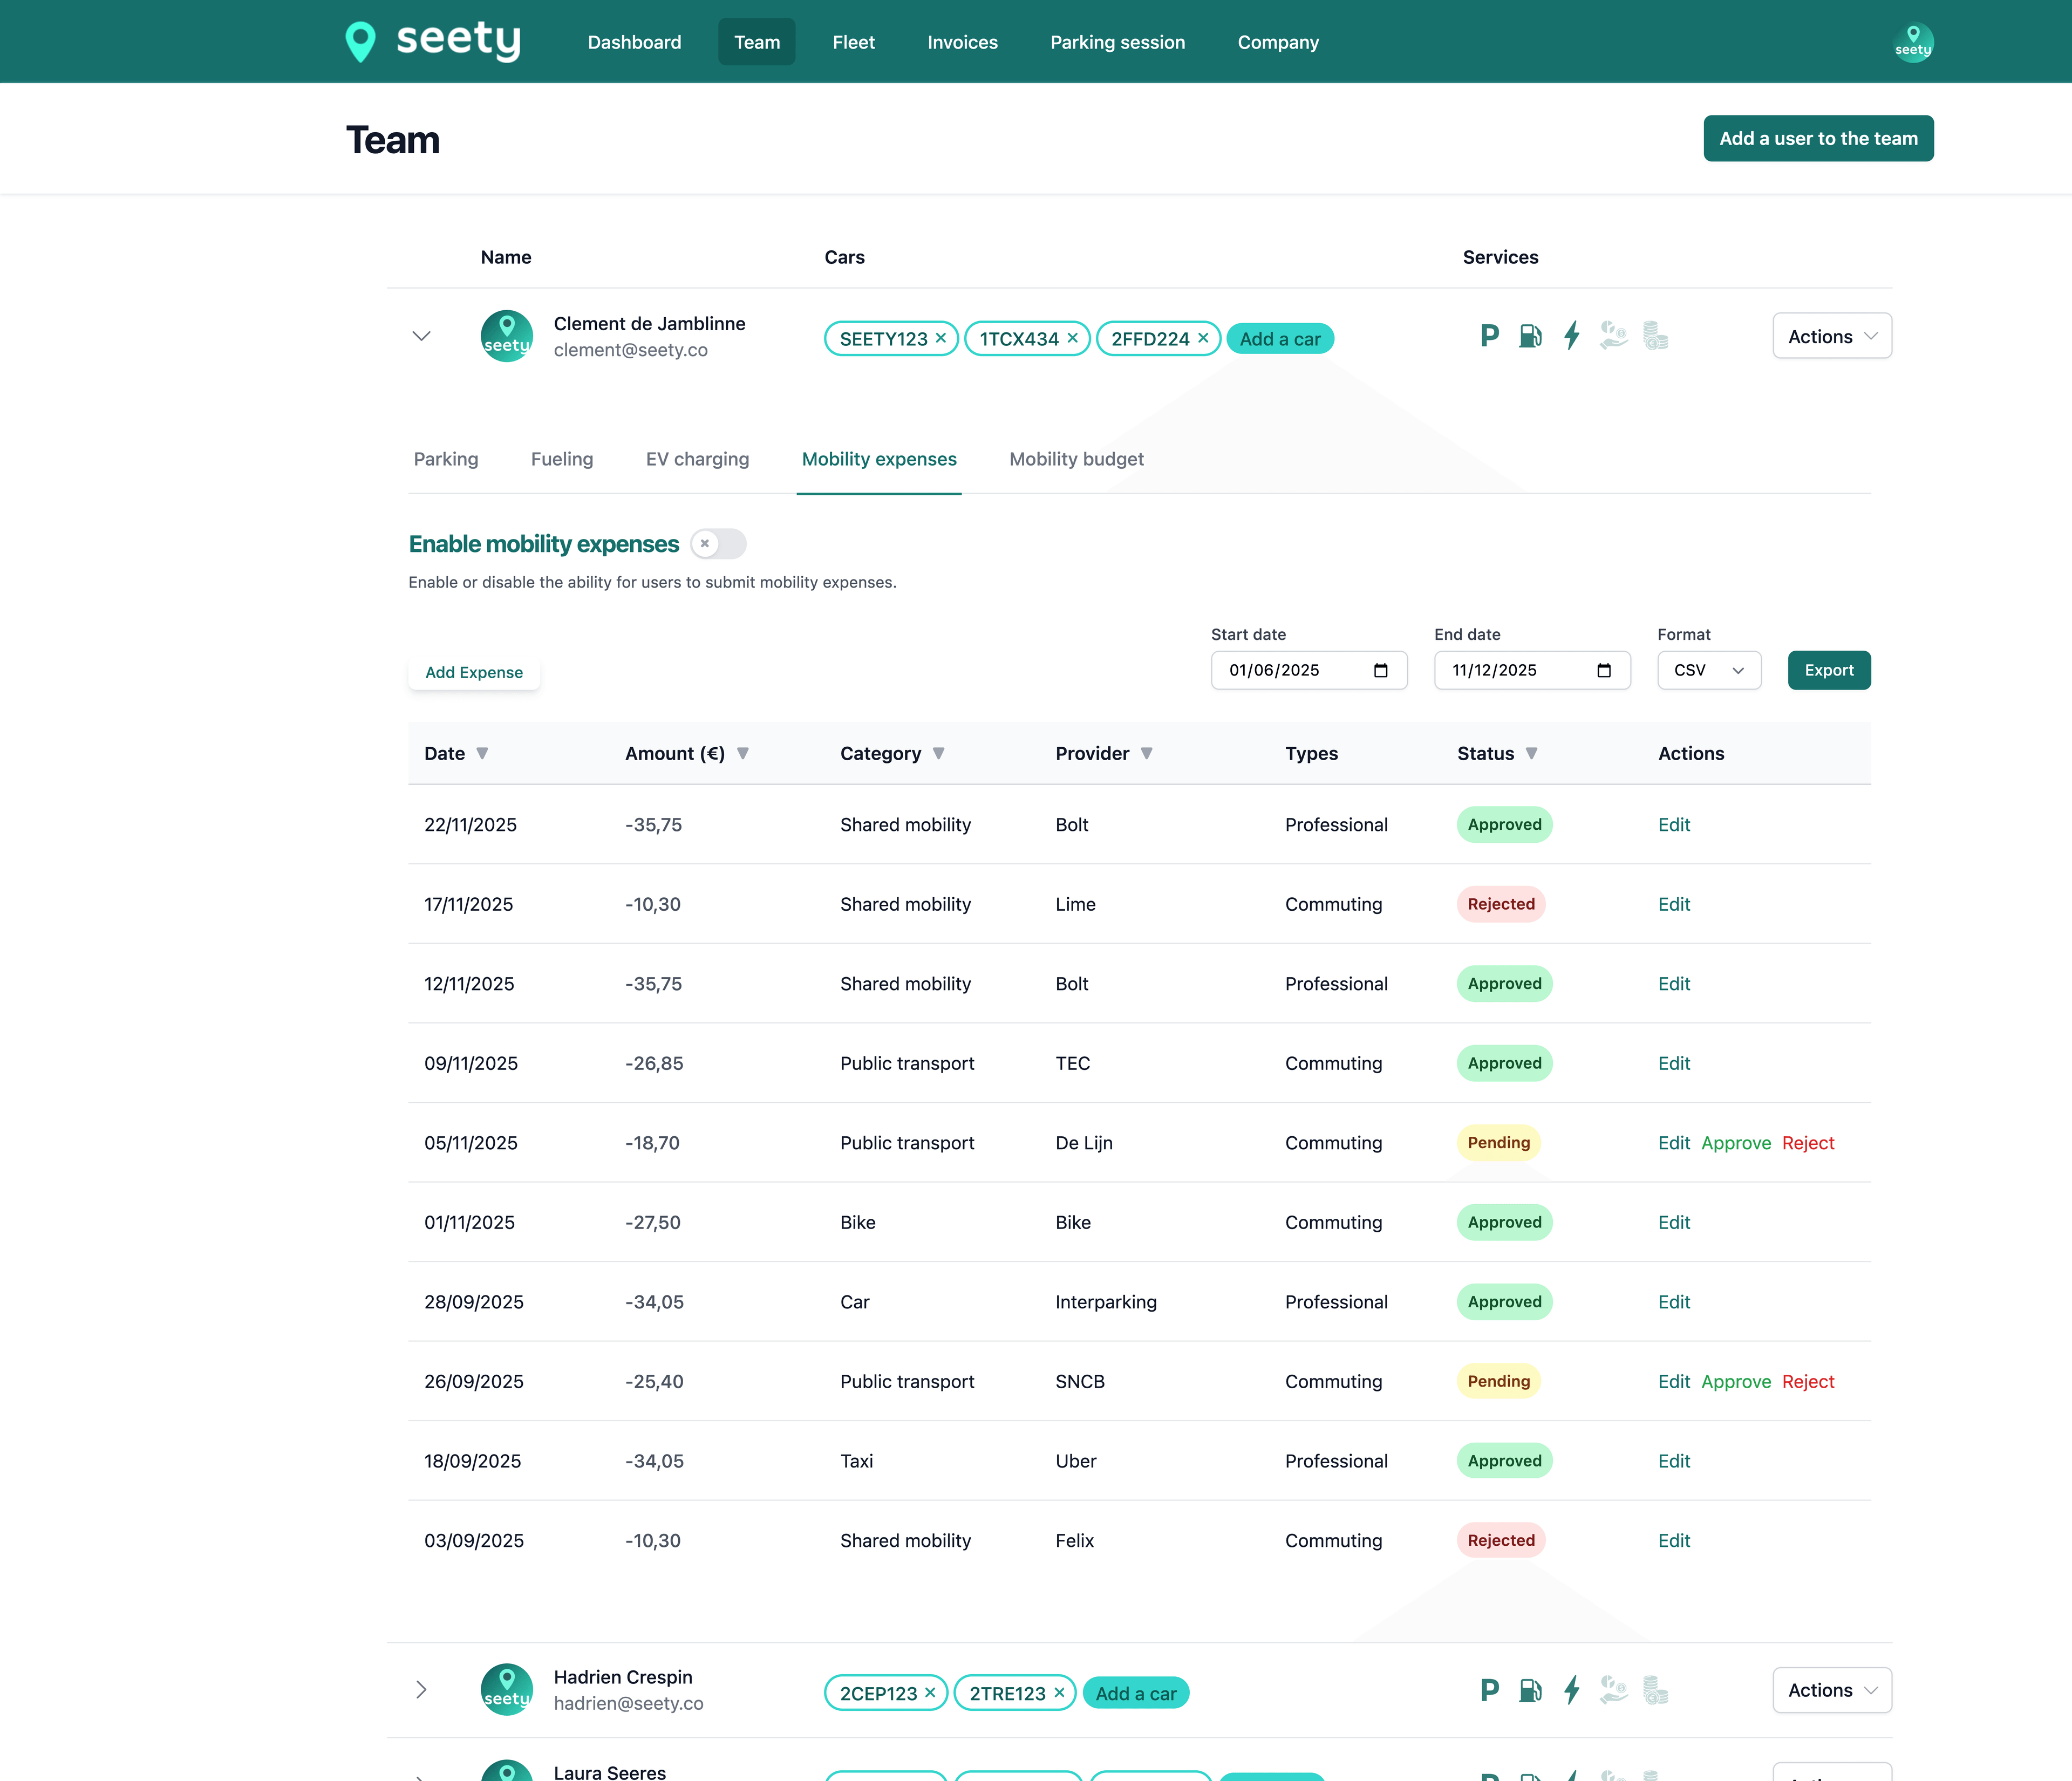Click the lightning icon on Hadrien's row

[x=1570, y=1690]
